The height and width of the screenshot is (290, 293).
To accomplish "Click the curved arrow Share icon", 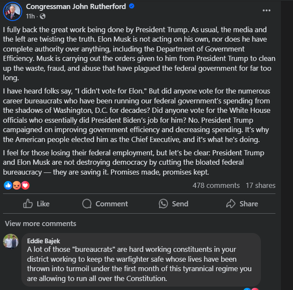I will [x=231, y=204].
